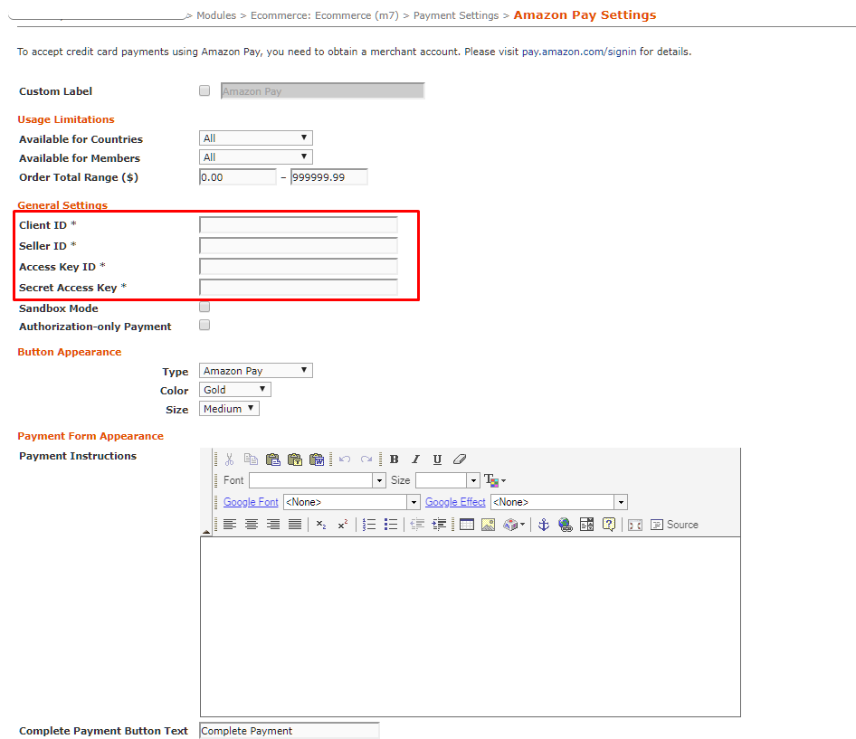Click Paste from Word icon

click(317, 460)
